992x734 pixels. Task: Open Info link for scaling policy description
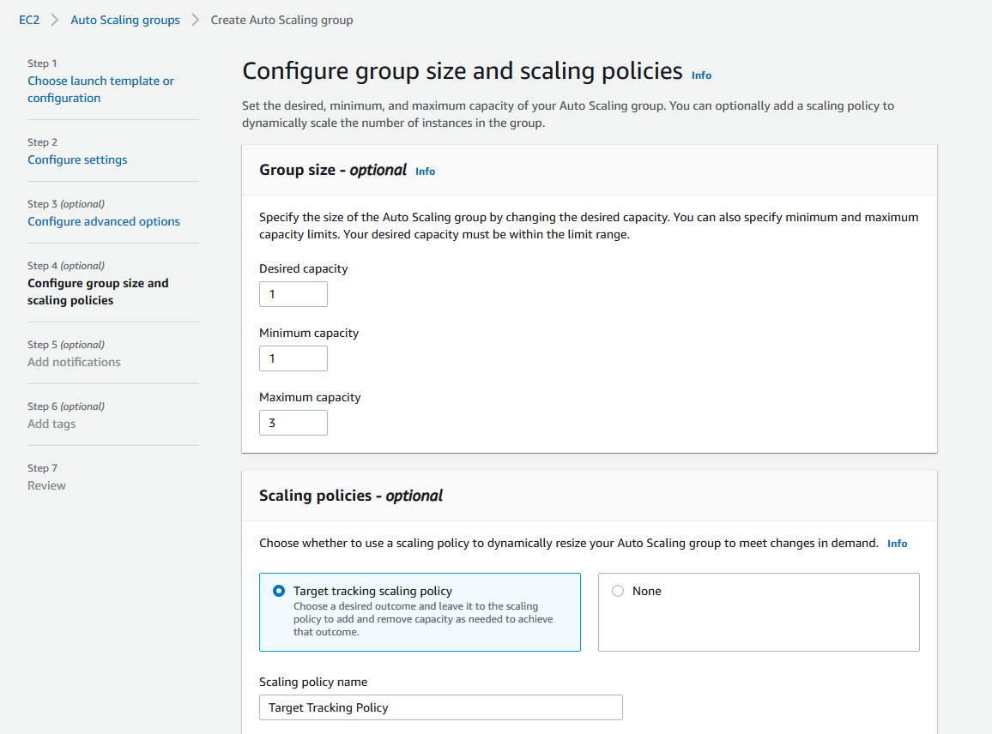point(897,544)
